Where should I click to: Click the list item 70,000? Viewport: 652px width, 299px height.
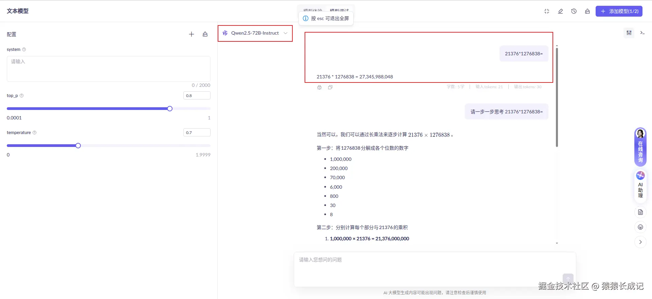337,177
